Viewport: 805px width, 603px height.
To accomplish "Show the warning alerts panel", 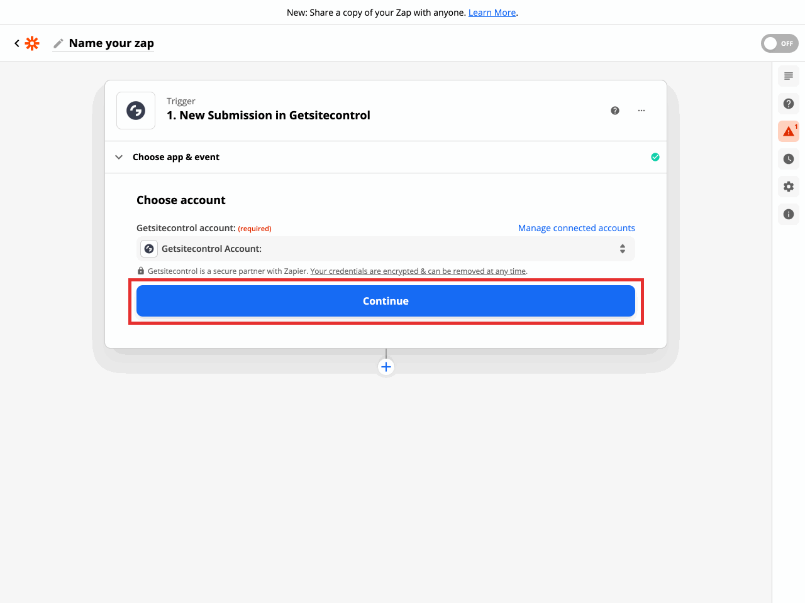I will (789, 131).
